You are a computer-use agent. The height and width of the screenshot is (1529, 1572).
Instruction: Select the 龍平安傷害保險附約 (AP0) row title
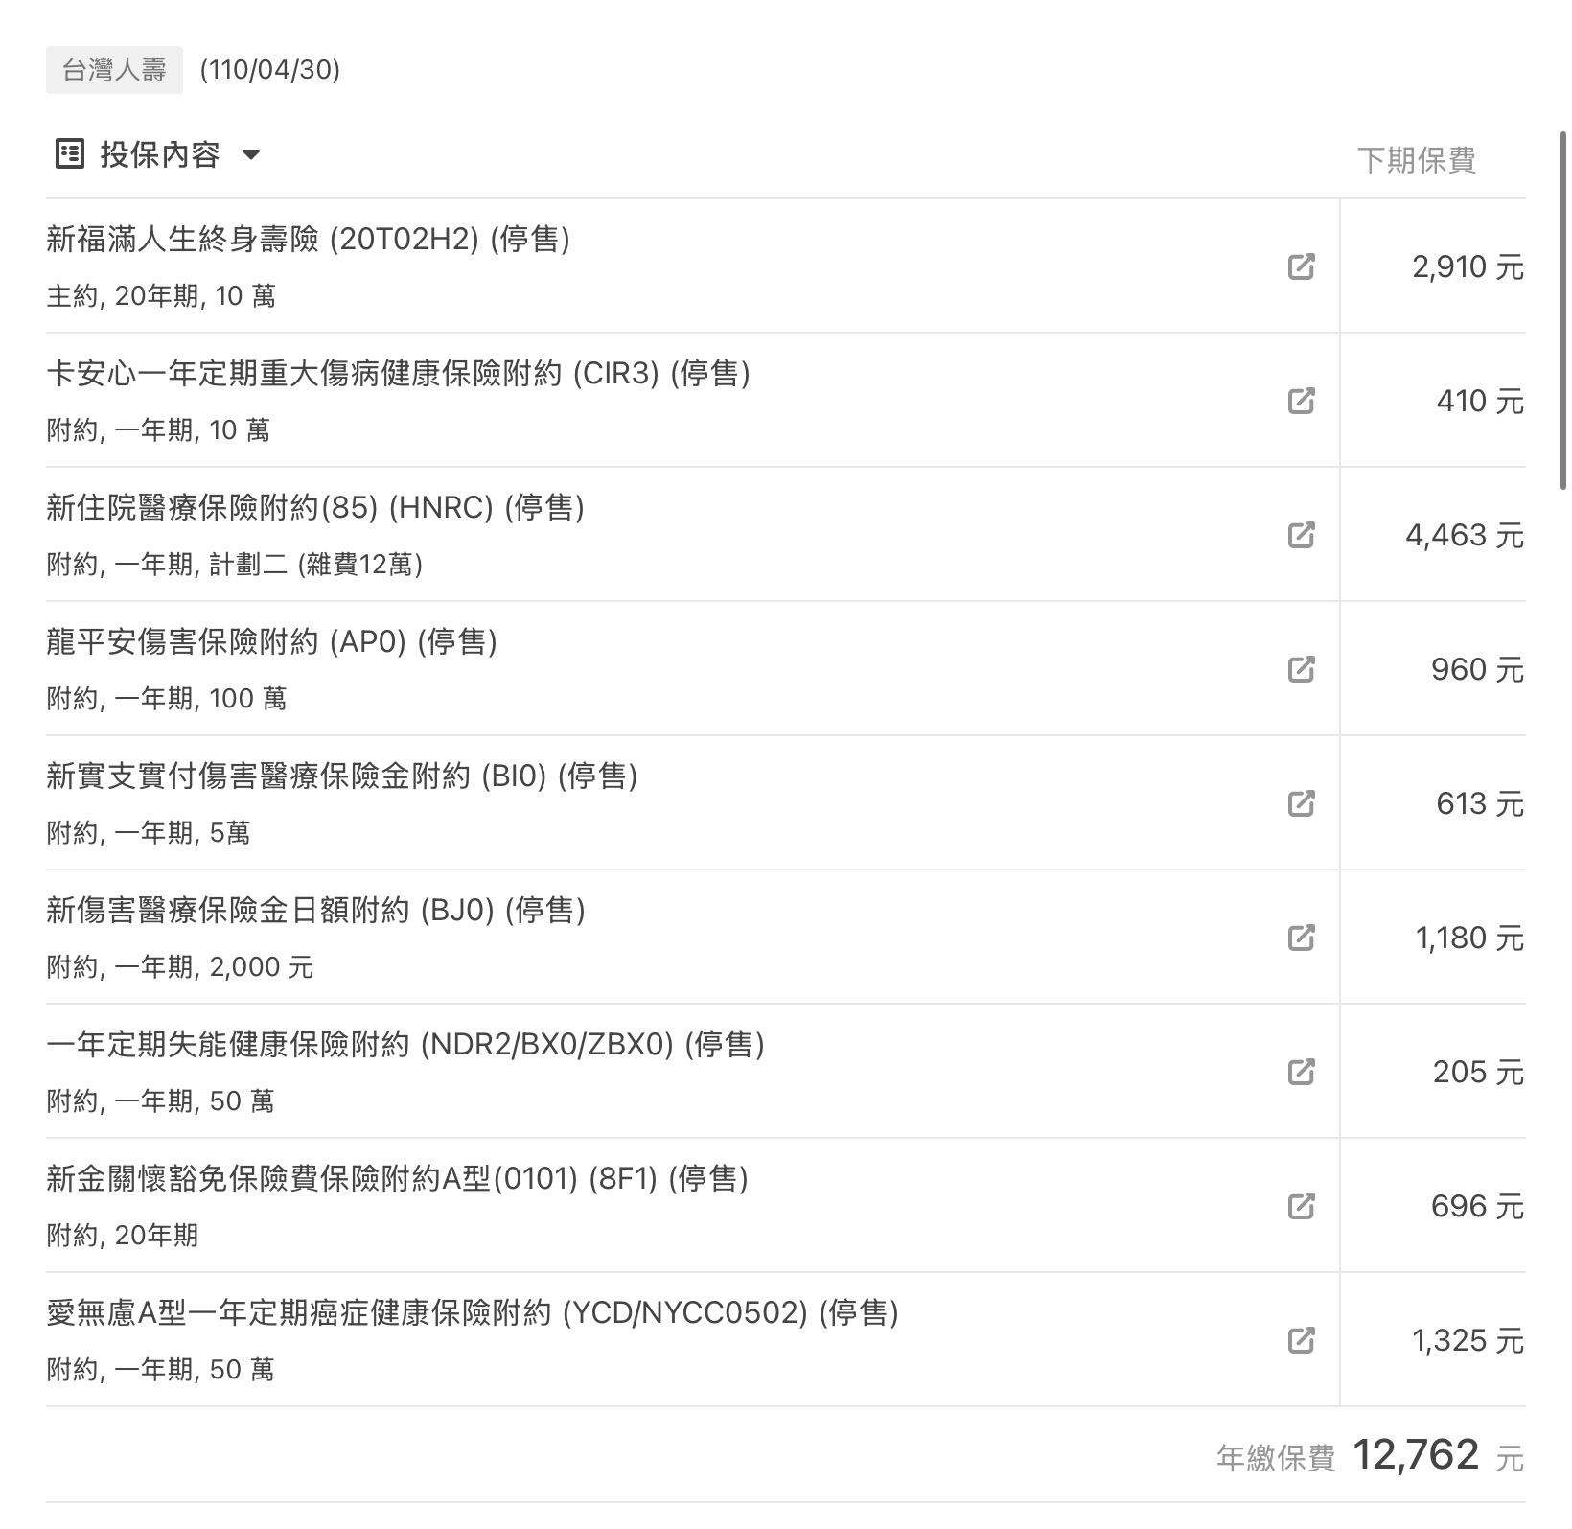[271, 641]
